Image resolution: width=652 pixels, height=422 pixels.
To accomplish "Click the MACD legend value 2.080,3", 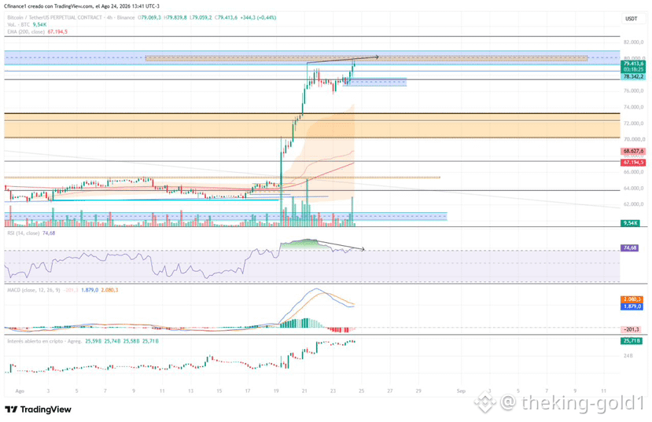I will pos(110,290).
